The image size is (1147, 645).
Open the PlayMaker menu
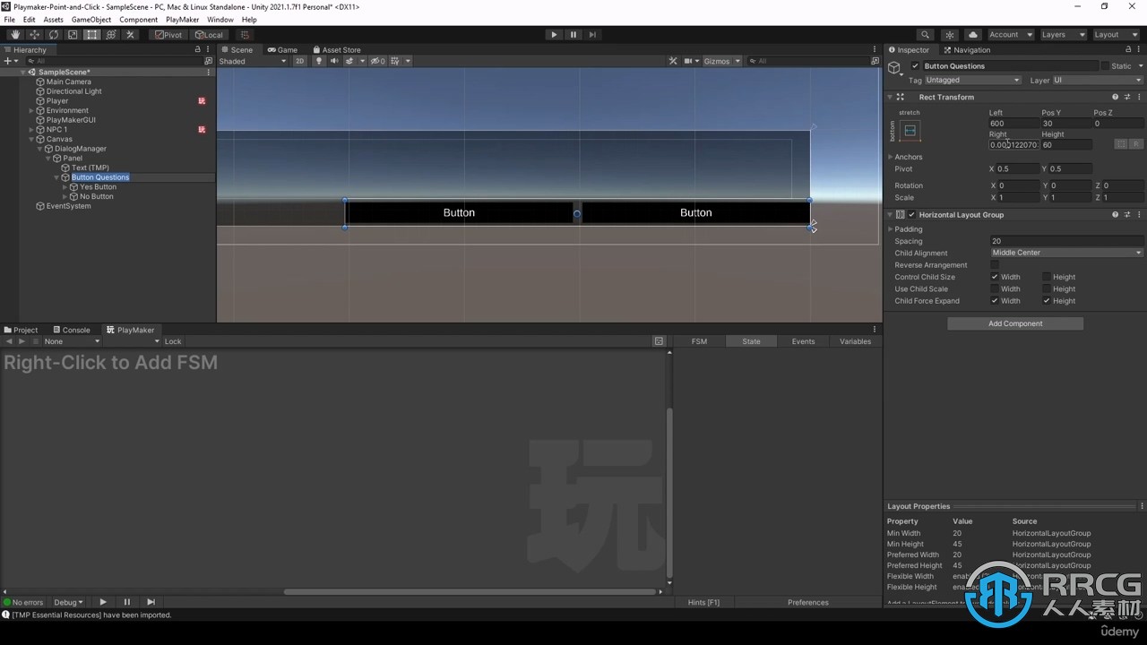coord(183,20)
